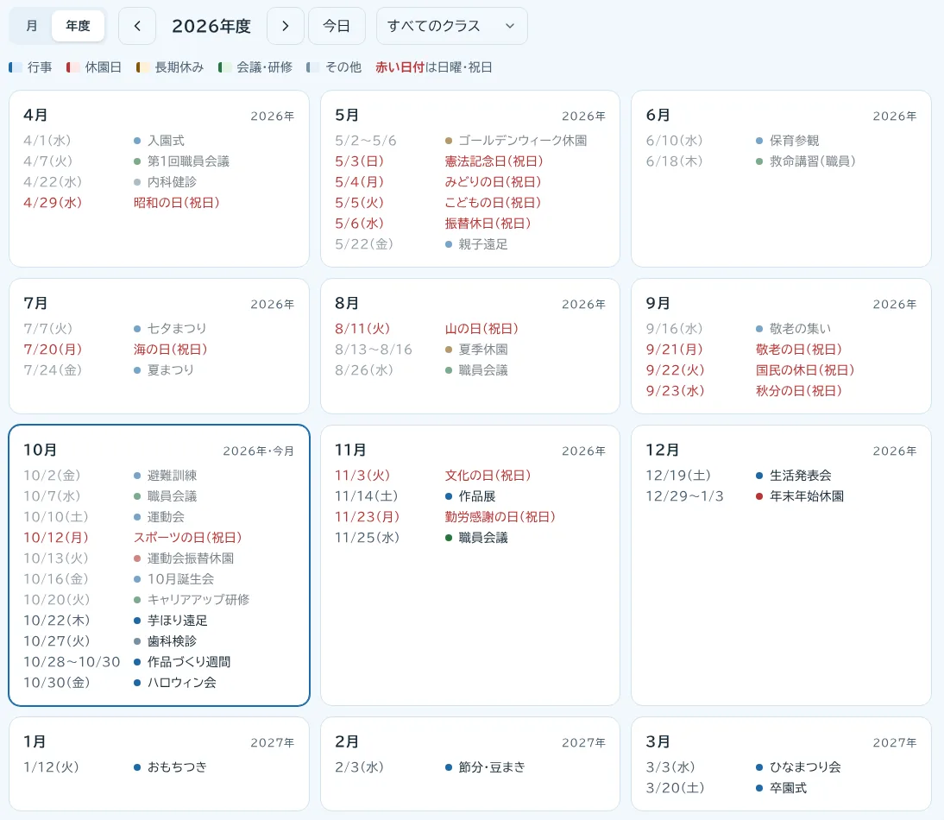The image size is (944, 820).
Task: Open the 6月 month card heading
Action: (x=658, y=115)
